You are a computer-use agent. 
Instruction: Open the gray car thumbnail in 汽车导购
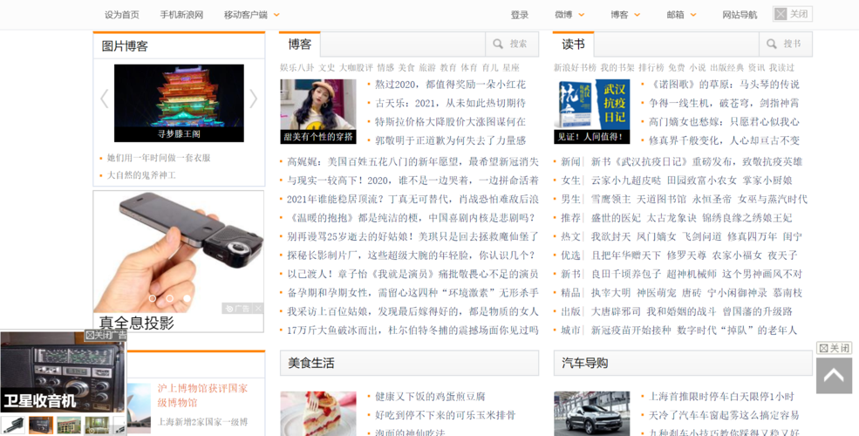(591, 413)
